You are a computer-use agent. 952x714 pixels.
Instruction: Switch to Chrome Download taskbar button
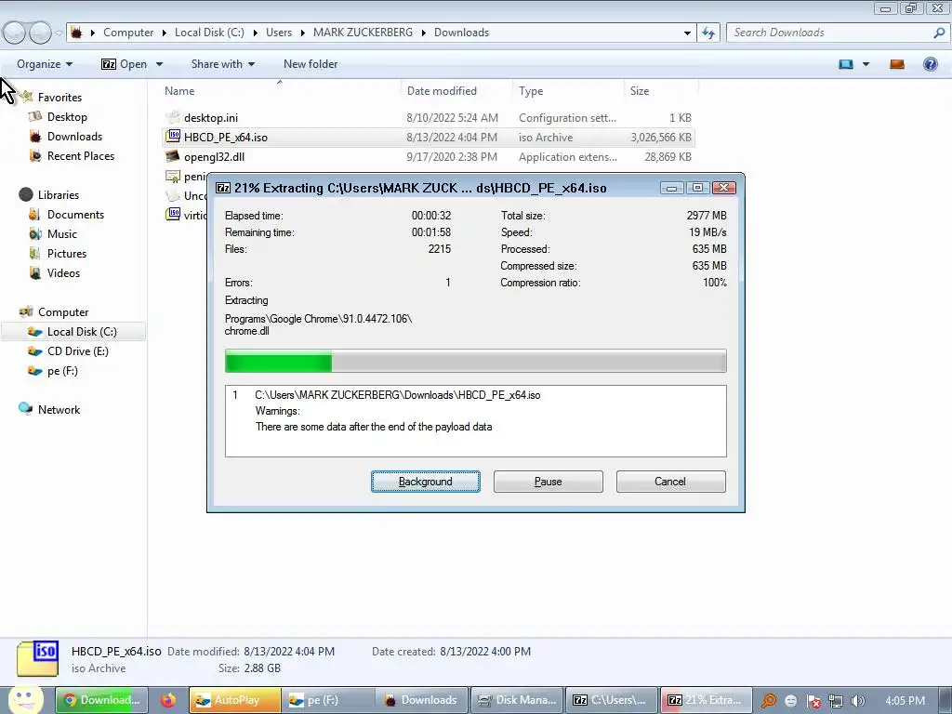[102, 700]
